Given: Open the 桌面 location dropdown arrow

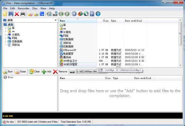Looking at the screenshot, I should (x=55, y=20).
